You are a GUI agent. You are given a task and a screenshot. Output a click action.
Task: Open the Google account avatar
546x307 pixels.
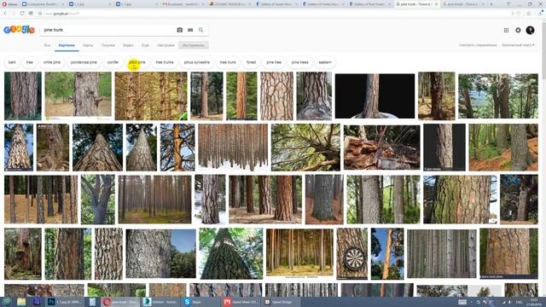[531, 31]
